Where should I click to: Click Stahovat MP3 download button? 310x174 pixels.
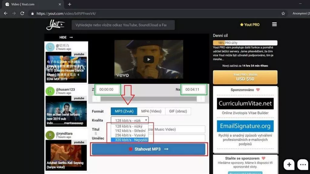[149, 149]
